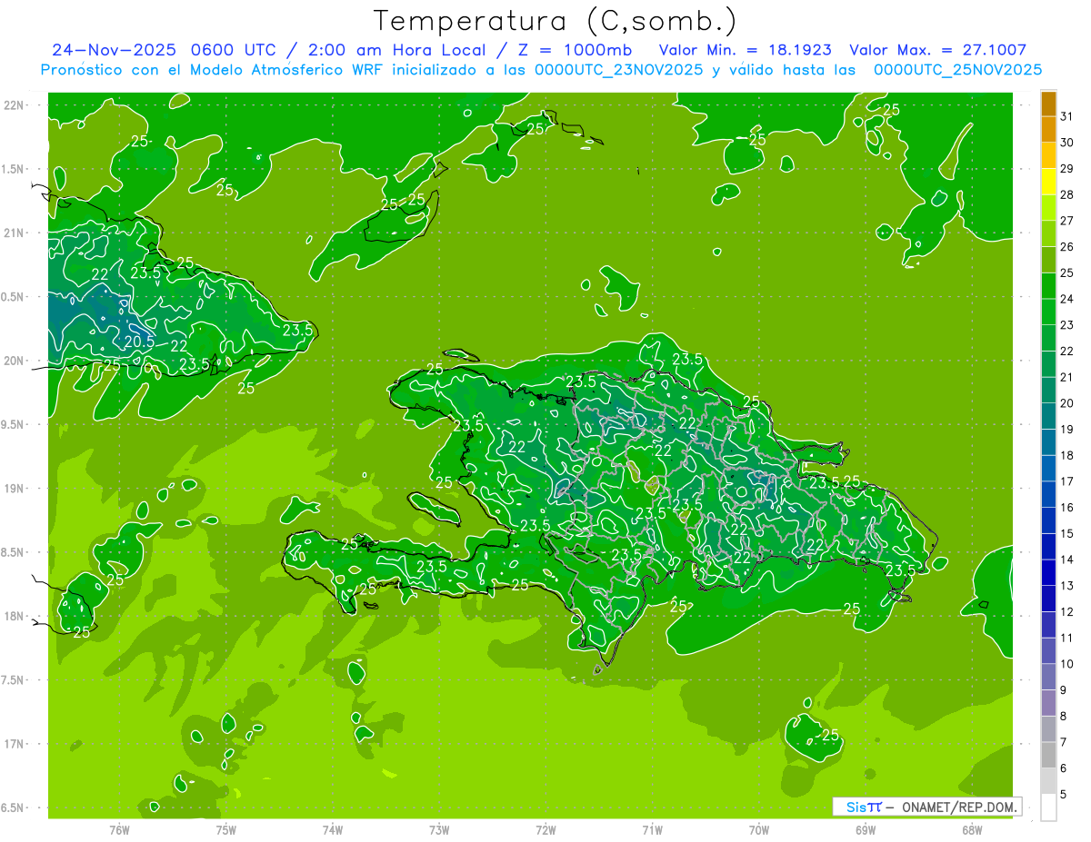
Task: Click color scale label '15'
Action: 1067,534
